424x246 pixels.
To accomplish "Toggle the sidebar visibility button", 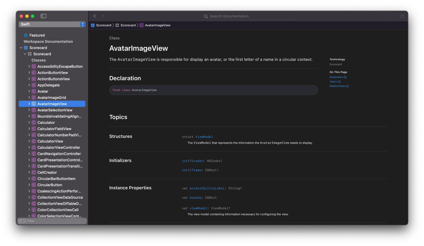I will (43, 16).
